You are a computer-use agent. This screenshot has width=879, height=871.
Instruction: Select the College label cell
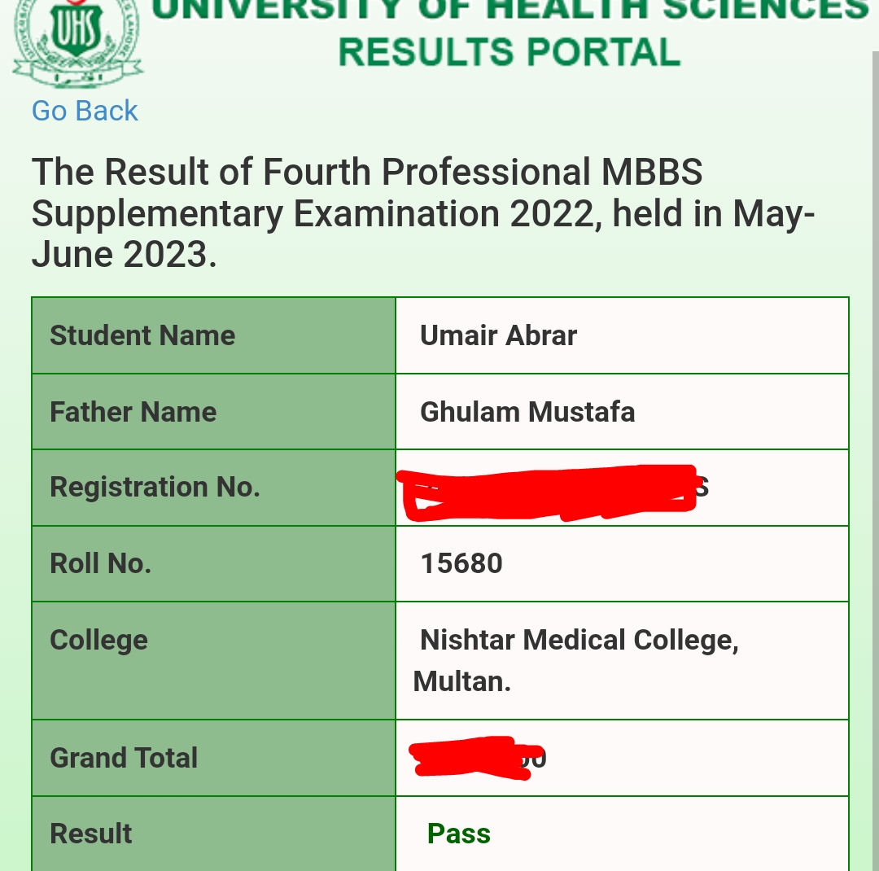(x=213, y=661)
